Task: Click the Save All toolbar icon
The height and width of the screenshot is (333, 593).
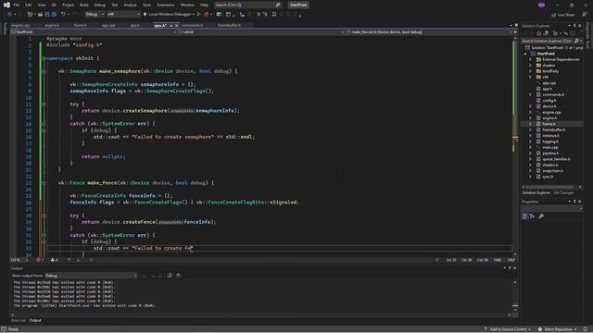Action: pos(54,15)
